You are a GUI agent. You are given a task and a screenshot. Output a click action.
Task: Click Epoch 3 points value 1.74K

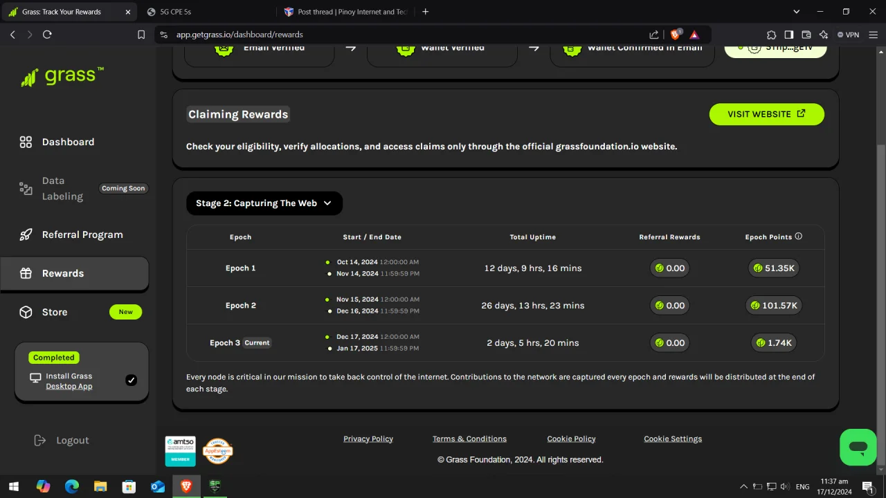click(x=774, y=343)
